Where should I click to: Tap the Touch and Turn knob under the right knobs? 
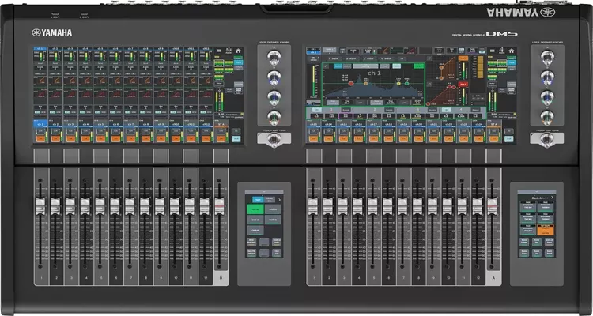tap(547, 140)
